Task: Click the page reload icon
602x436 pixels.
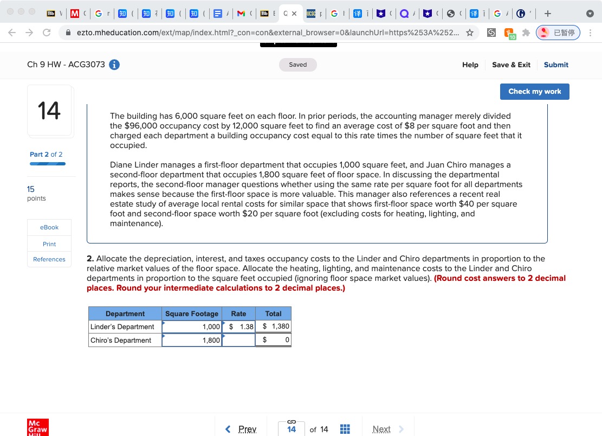Action: click(x=47, y=33)
